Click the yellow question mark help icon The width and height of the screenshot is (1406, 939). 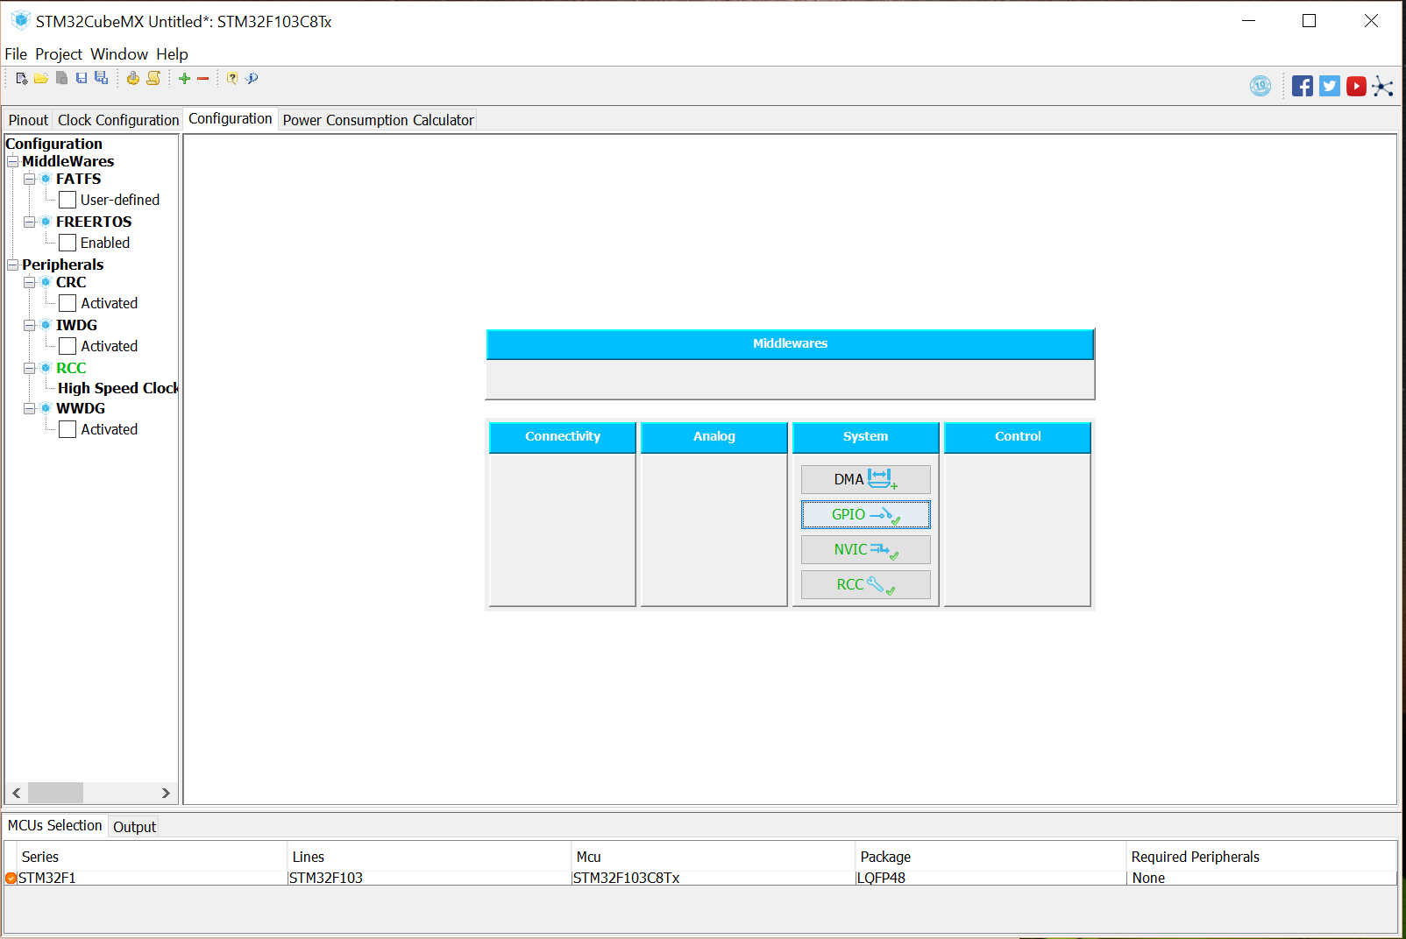click(232, 78)
